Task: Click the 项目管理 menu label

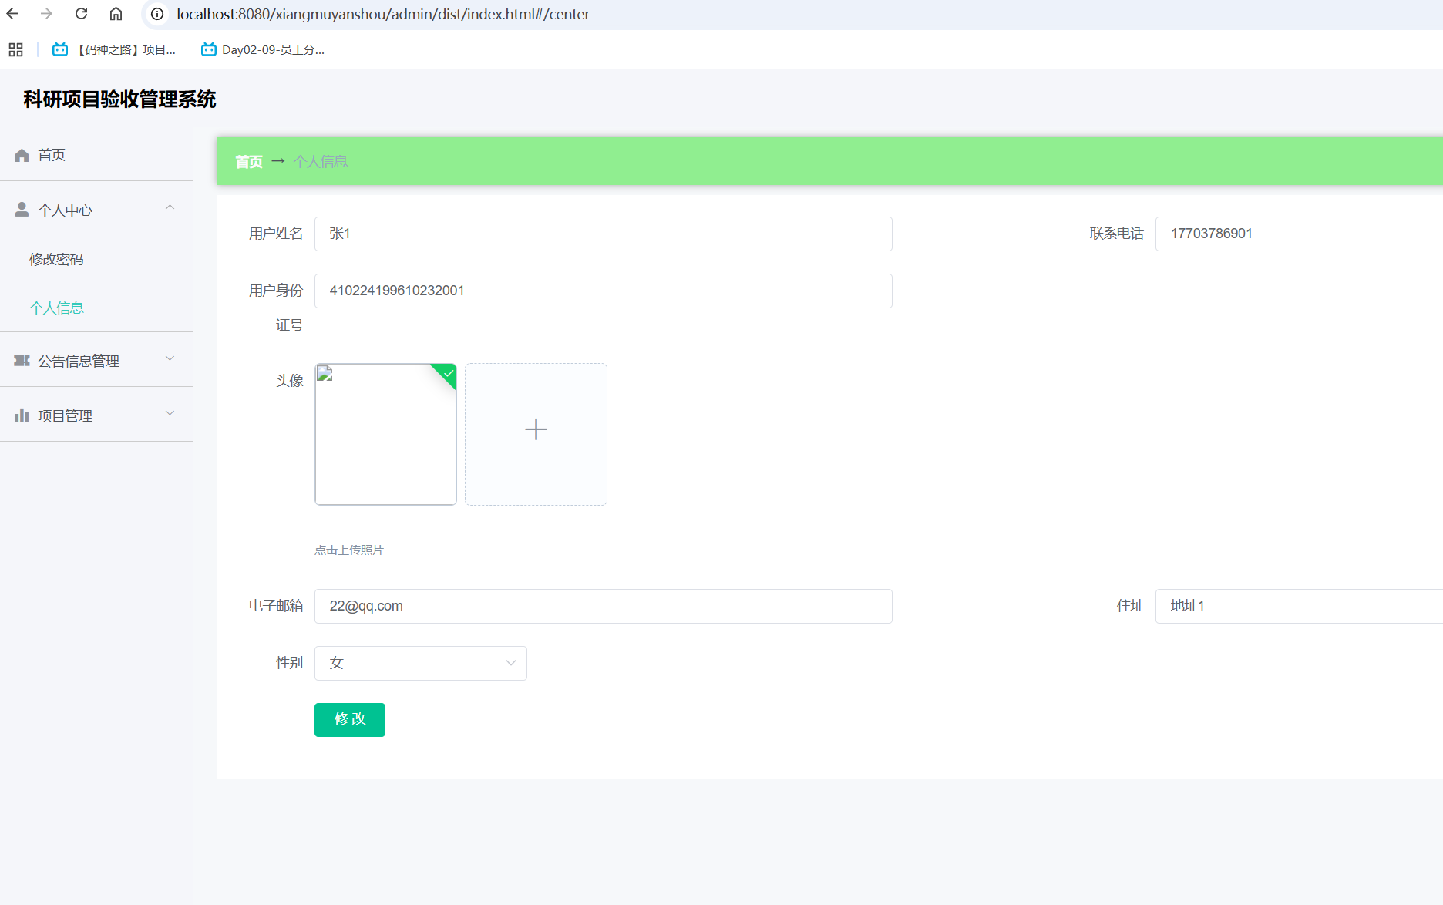Action: coord(66,415)
